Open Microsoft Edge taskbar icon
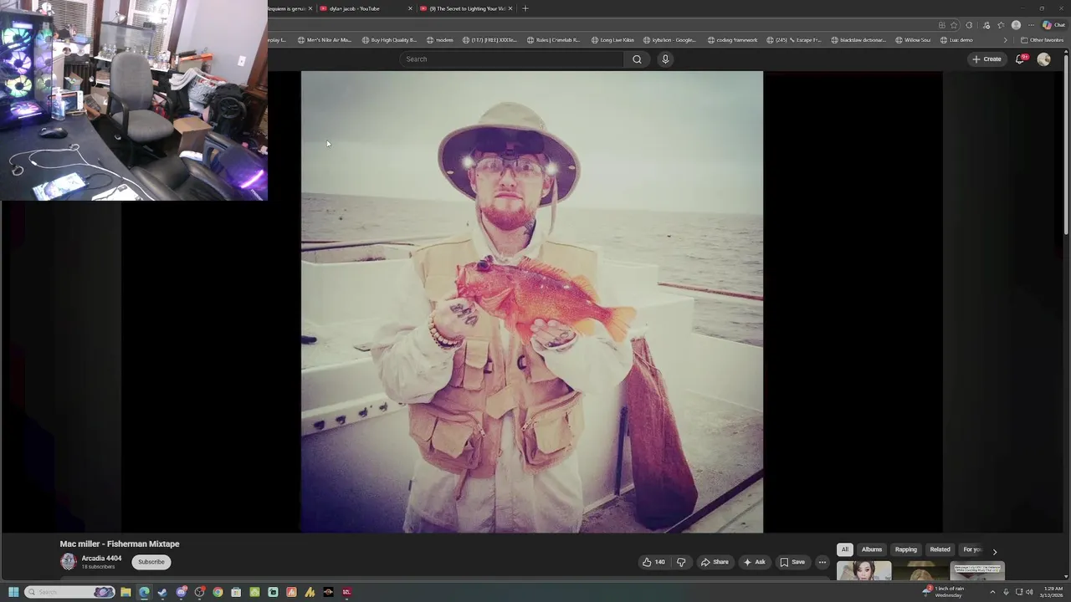 [x=144, y=592]
